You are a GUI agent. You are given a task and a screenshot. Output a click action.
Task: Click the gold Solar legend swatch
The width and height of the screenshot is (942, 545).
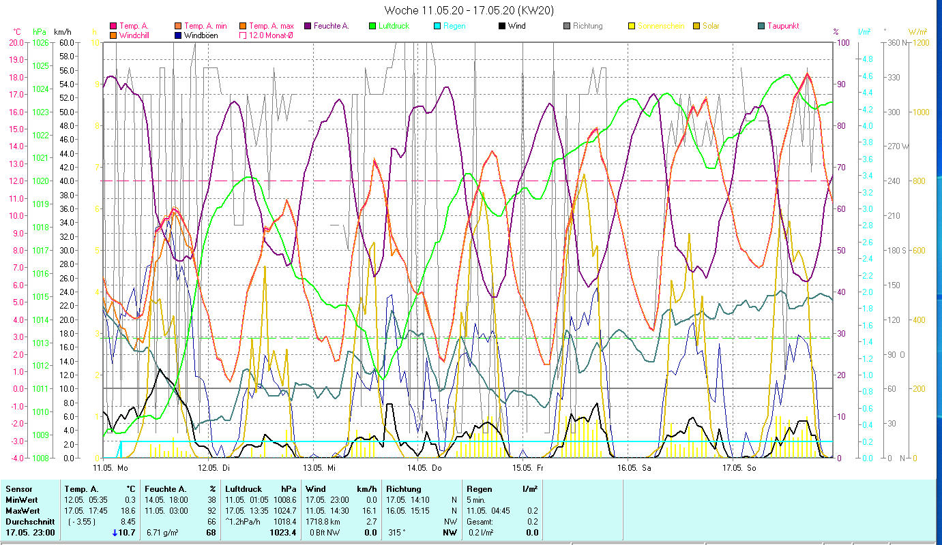click(696, 26)
